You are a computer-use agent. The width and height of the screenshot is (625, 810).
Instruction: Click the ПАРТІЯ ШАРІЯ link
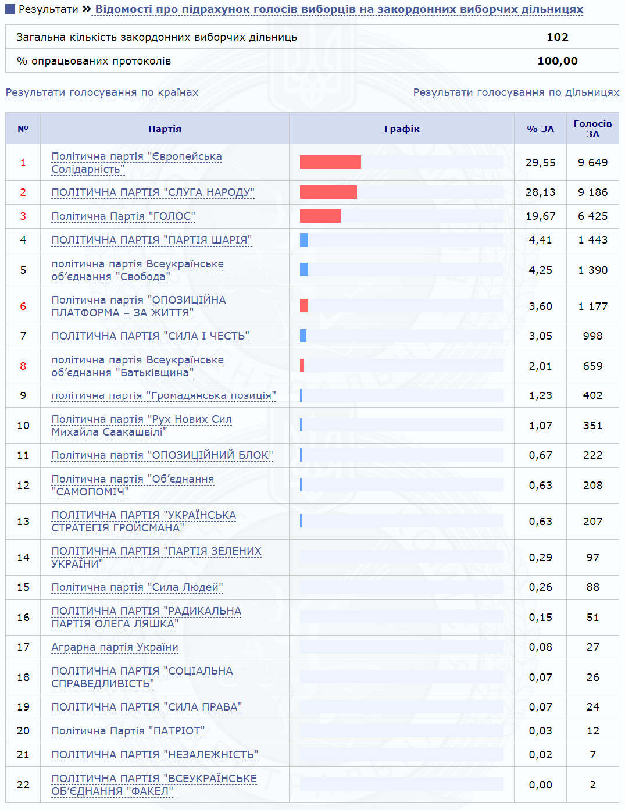(151, 240)
